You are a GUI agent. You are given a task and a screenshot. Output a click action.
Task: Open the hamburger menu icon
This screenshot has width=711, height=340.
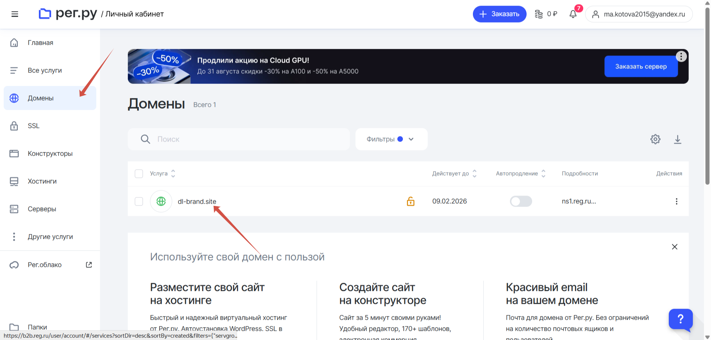(15, 14)
